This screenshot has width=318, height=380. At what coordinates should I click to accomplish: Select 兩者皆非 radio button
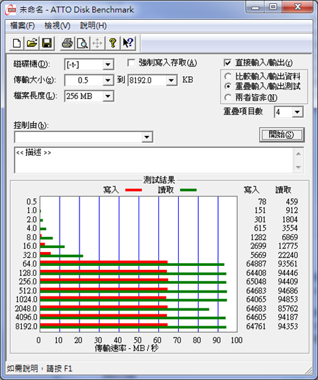click(227, 97)
